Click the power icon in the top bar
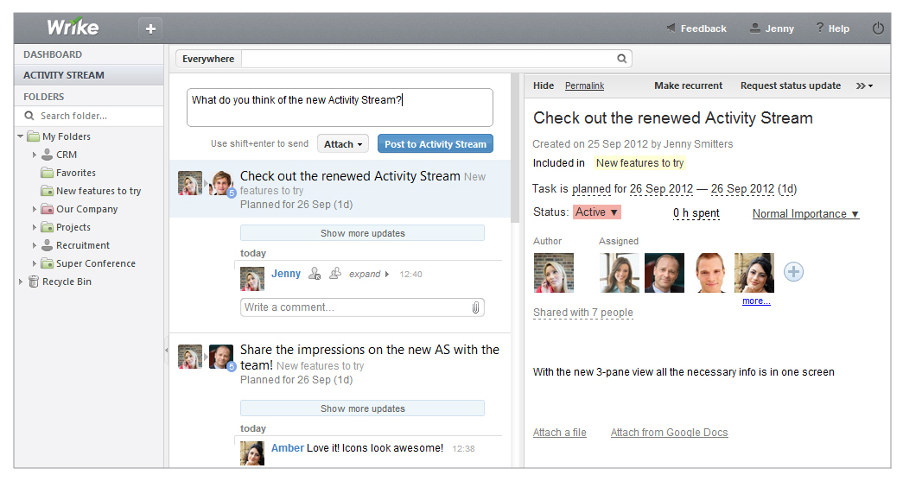Screen dimensions: 903x481 point(878,28)
